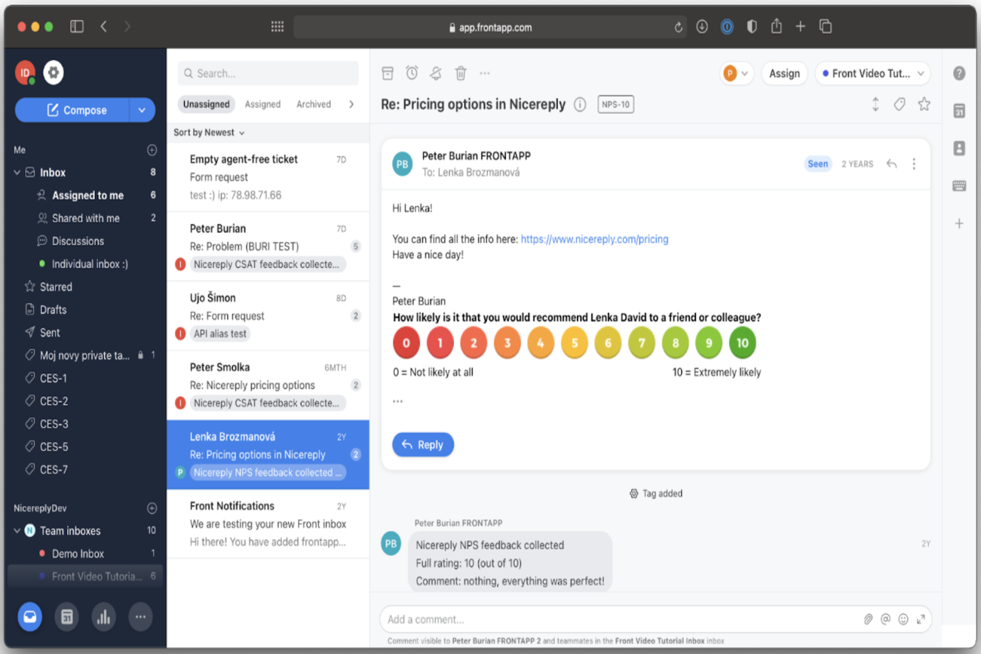This screenshot has height=654, width=981.
Task: Click the Assign button
Action: coord(784,74)
